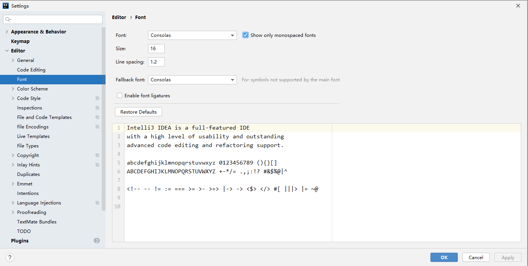This screenshot has height=266, width=528.
Task: Click the help question mark button
Action: (x=10, y=257)
